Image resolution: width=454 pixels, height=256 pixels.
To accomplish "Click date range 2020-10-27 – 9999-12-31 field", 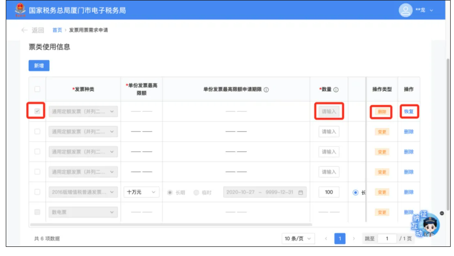I will tap(265, 192).
